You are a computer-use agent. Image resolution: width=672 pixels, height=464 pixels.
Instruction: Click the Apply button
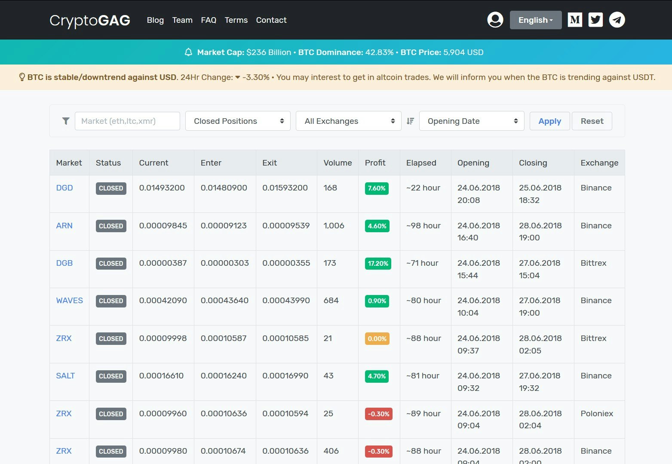[549, 121]
